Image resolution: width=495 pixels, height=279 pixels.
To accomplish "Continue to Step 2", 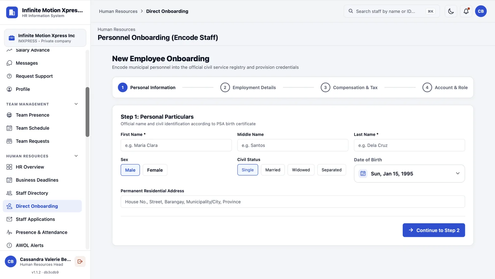I will 434,230.
